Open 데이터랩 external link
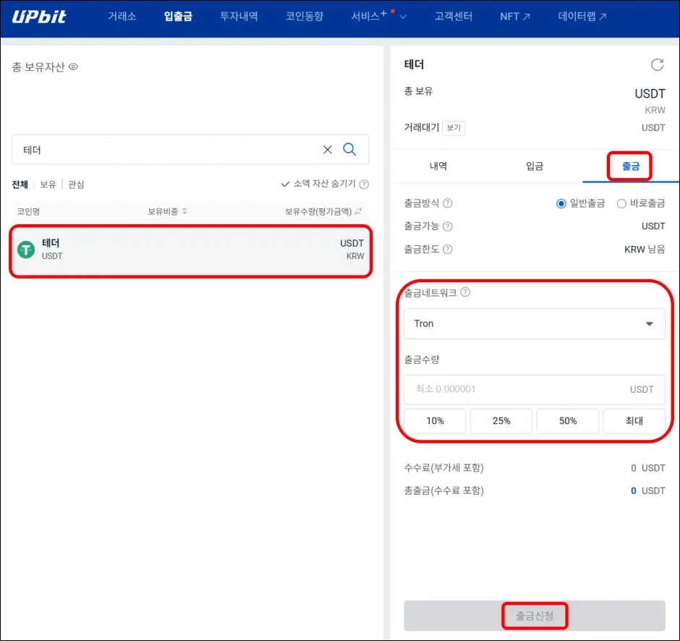Viewport: 680px width, 641px height. tap(582, 17)
